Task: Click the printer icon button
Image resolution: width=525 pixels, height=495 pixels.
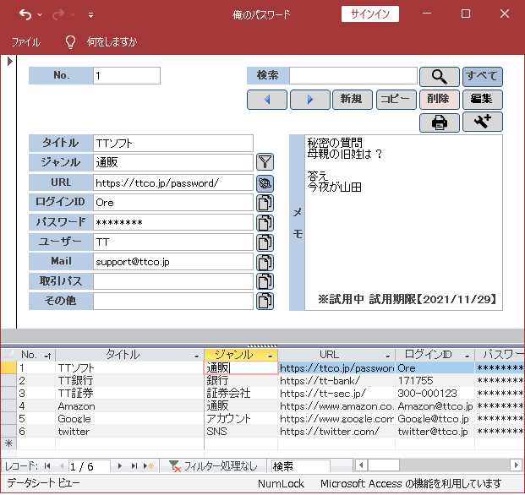Action: tap(440, 122)
